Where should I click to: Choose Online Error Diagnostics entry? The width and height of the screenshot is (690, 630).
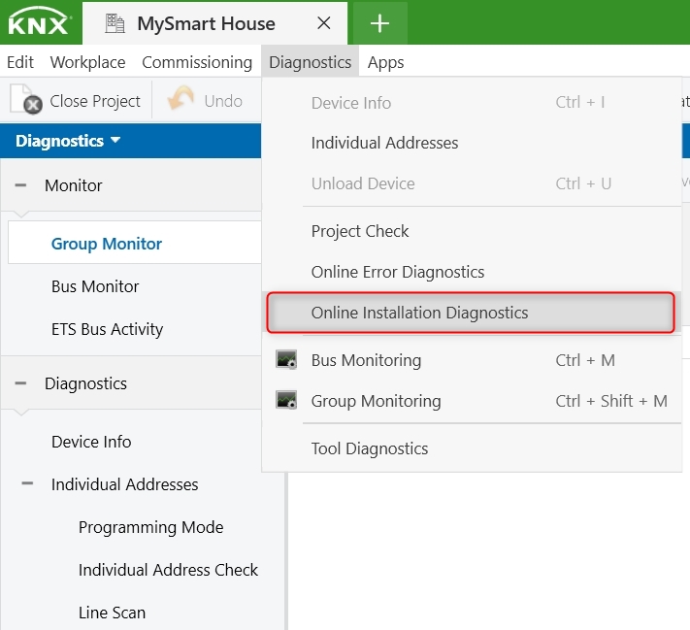coord(472,272)
